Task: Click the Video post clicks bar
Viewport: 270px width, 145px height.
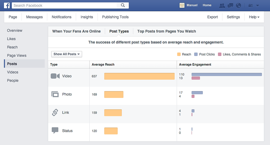Action: tap(227, 74)
